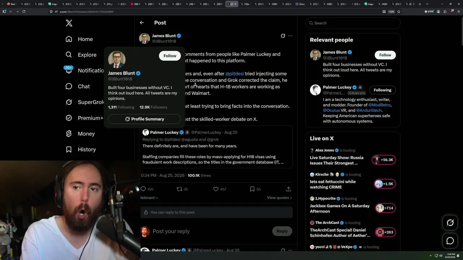463x260 pixels.
Task: Open the floating Grok button
Action: 450,223
